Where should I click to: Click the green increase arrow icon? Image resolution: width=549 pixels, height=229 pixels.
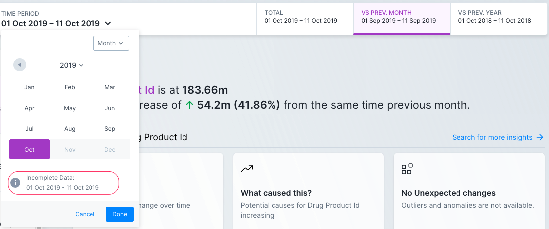click(x=189, y=105)
